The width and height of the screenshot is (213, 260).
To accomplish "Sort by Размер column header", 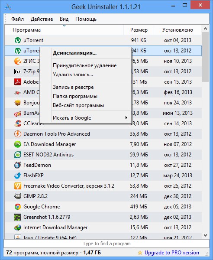I will (x=139, y=30).
